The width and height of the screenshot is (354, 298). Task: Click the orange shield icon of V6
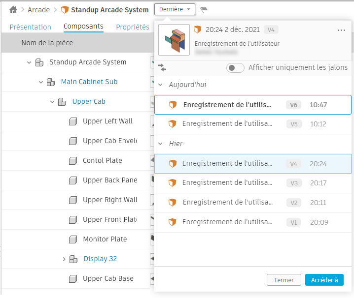coord(173,105)
